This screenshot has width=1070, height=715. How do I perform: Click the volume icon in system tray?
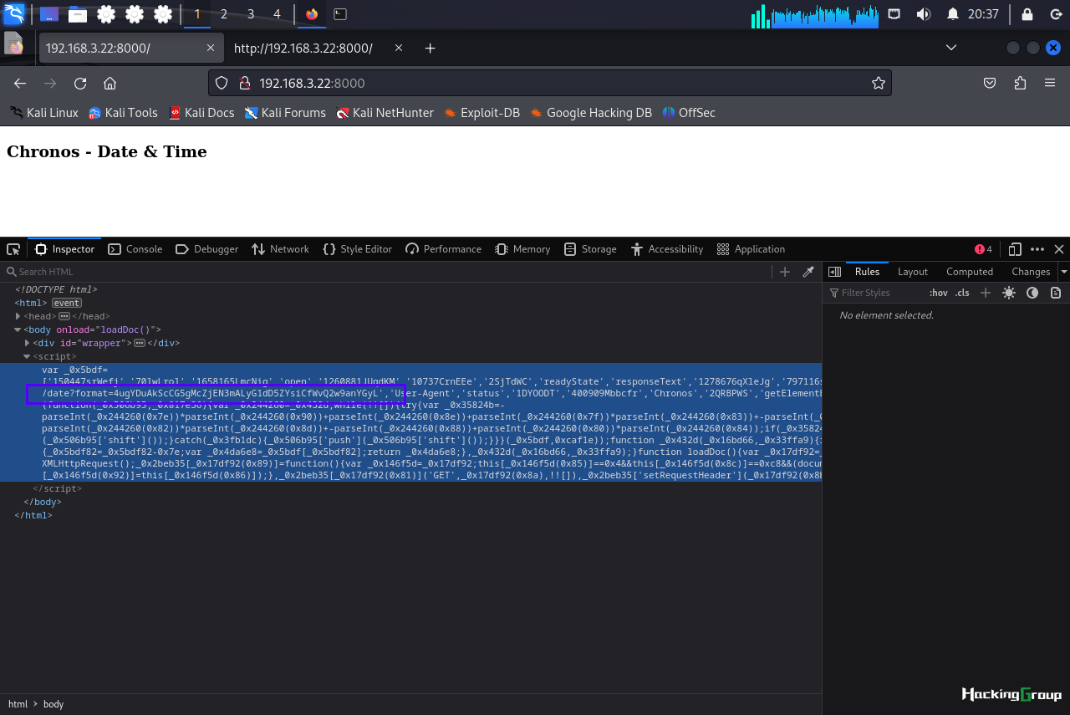coord(923,14)
